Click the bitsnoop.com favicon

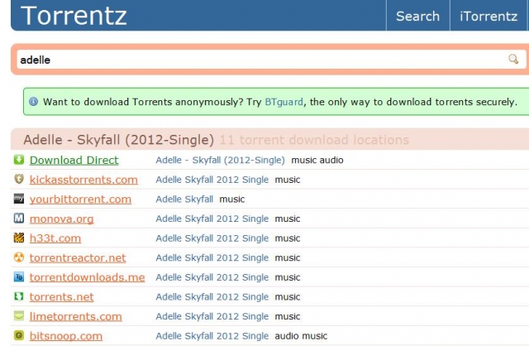(x=19, y=335)
